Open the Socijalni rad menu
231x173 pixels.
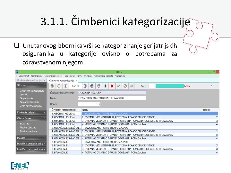coord(24,76)
